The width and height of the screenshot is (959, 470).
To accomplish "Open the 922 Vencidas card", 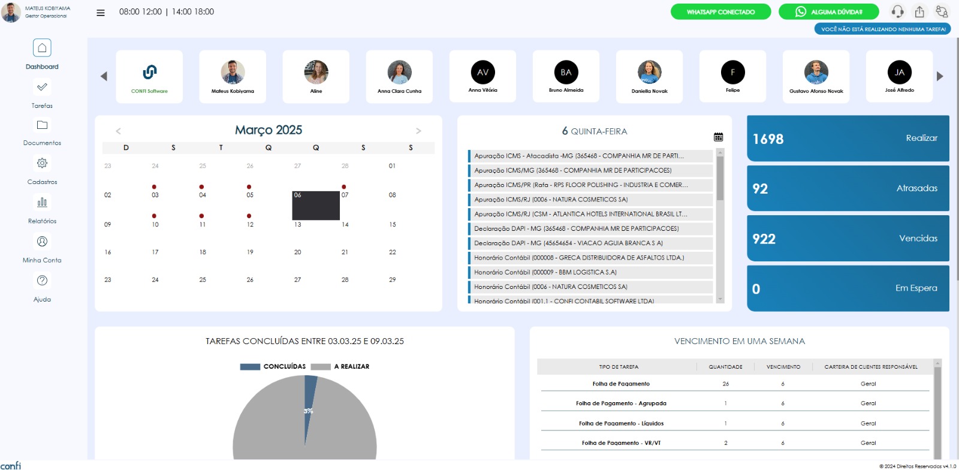I will pos(848,239).
